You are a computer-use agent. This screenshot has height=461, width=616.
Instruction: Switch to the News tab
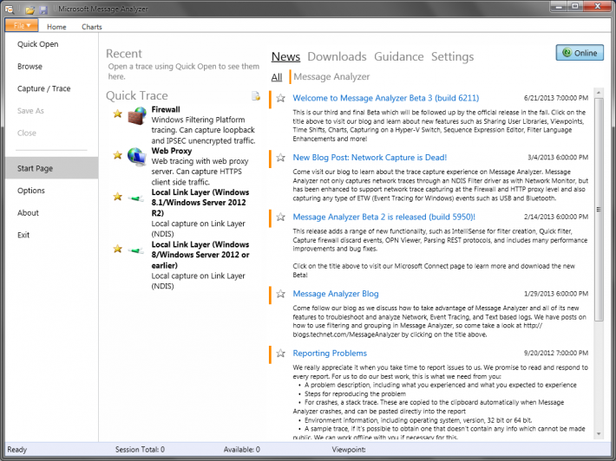285,56
